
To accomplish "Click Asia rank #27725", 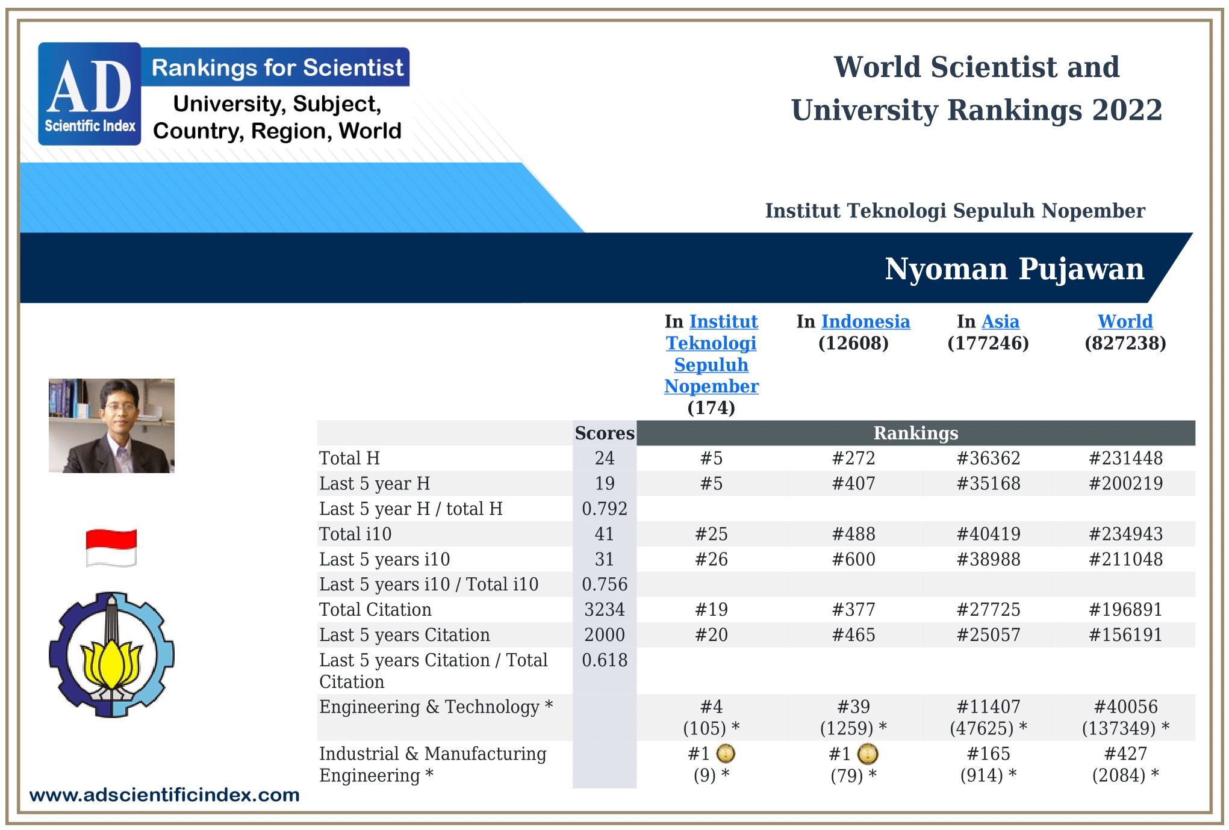I will [x=988, y=609].
